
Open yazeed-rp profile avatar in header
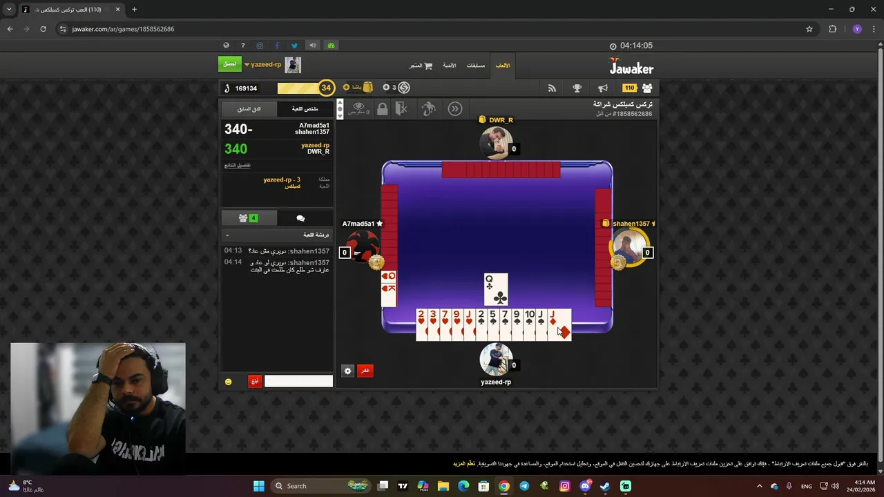[293, 65]
